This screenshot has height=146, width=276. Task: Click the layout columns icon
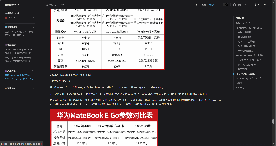247,5
